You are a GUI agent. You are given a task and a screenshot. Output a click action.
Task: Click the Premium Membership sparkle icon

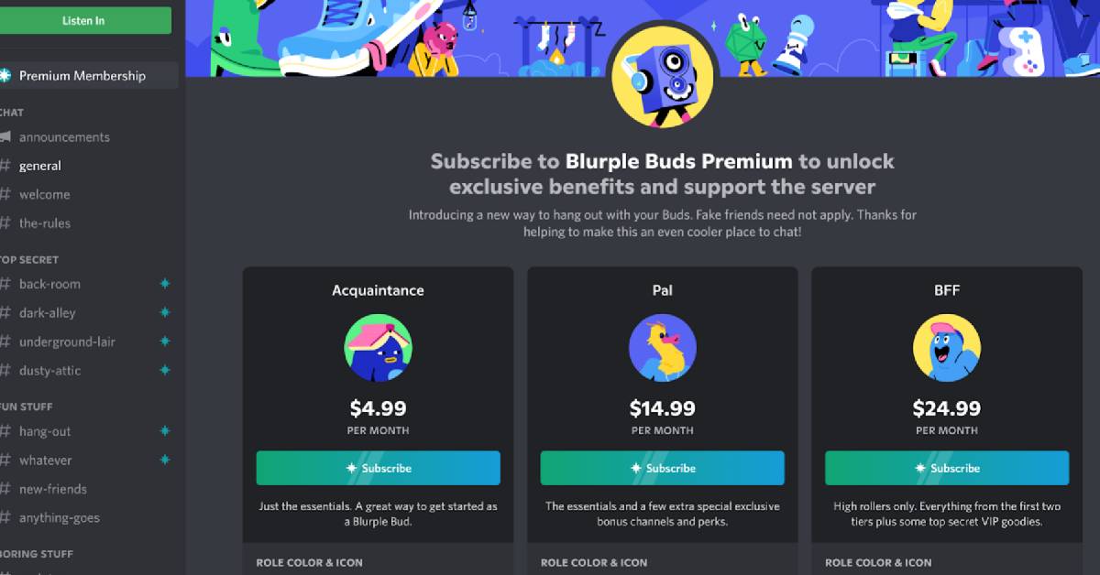pos(5,76)
